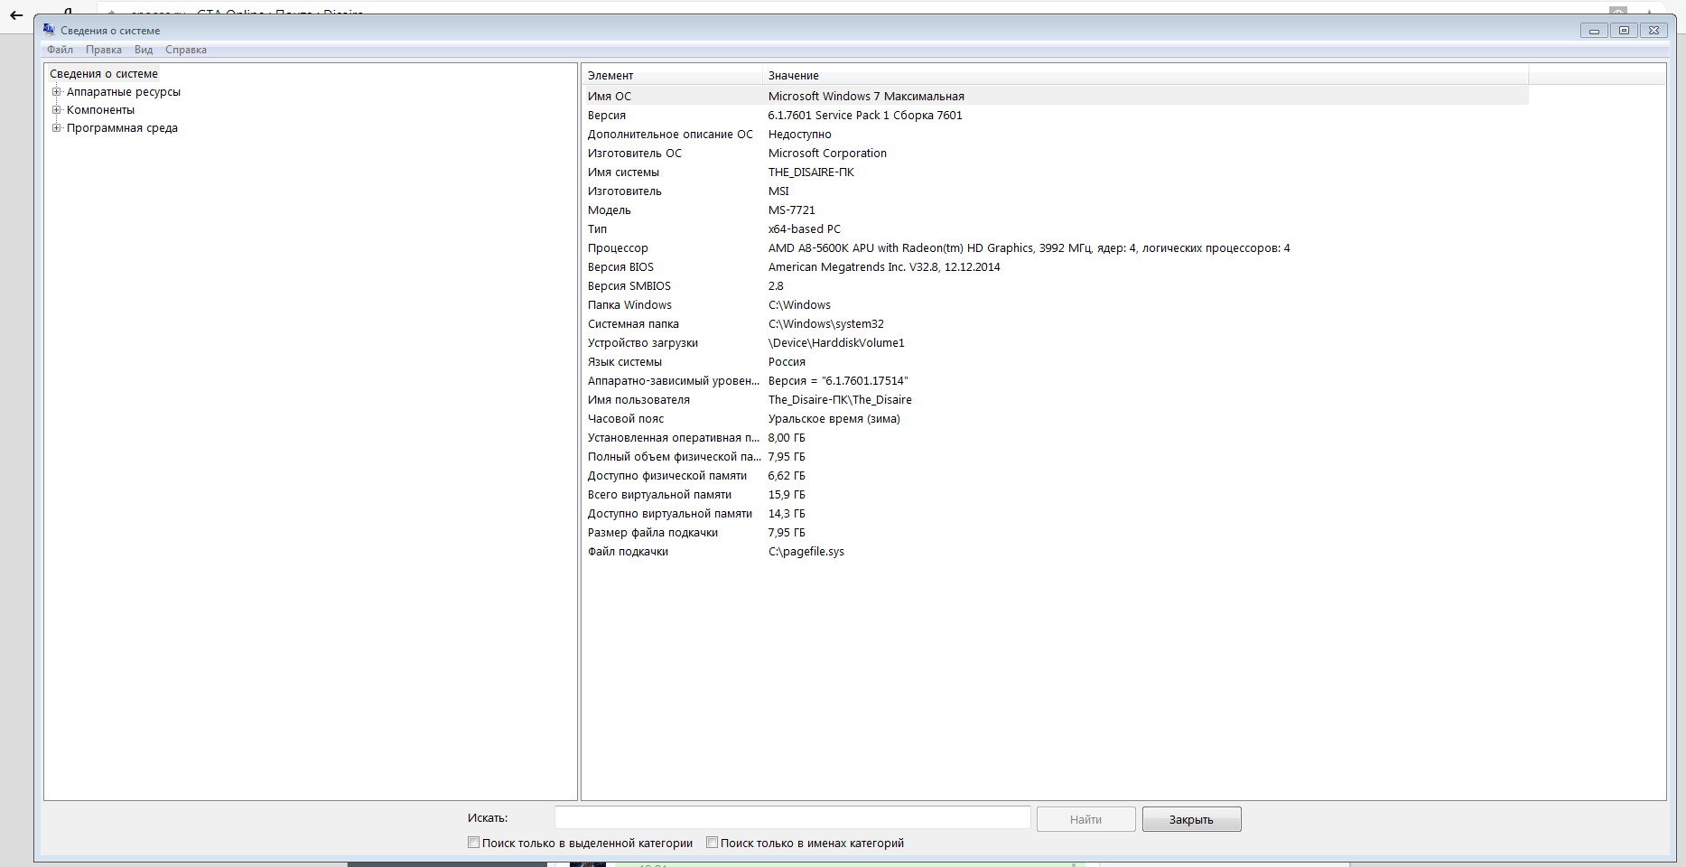Image resolution: width=1686 pixels, height=867 pixels.
Task: Select the Дополнительное описание ОС row
Action: point(1055,135)
